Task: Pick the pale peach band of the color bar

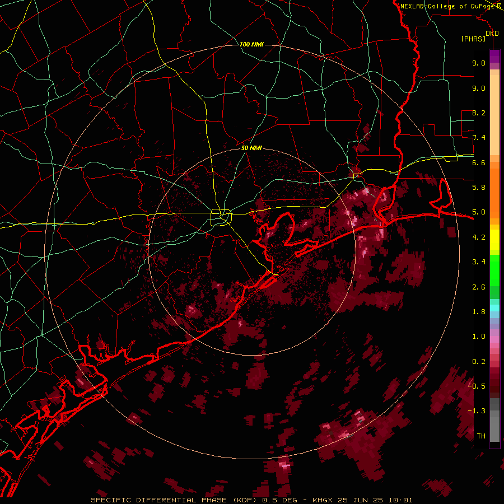Action: tap(494, 115)
